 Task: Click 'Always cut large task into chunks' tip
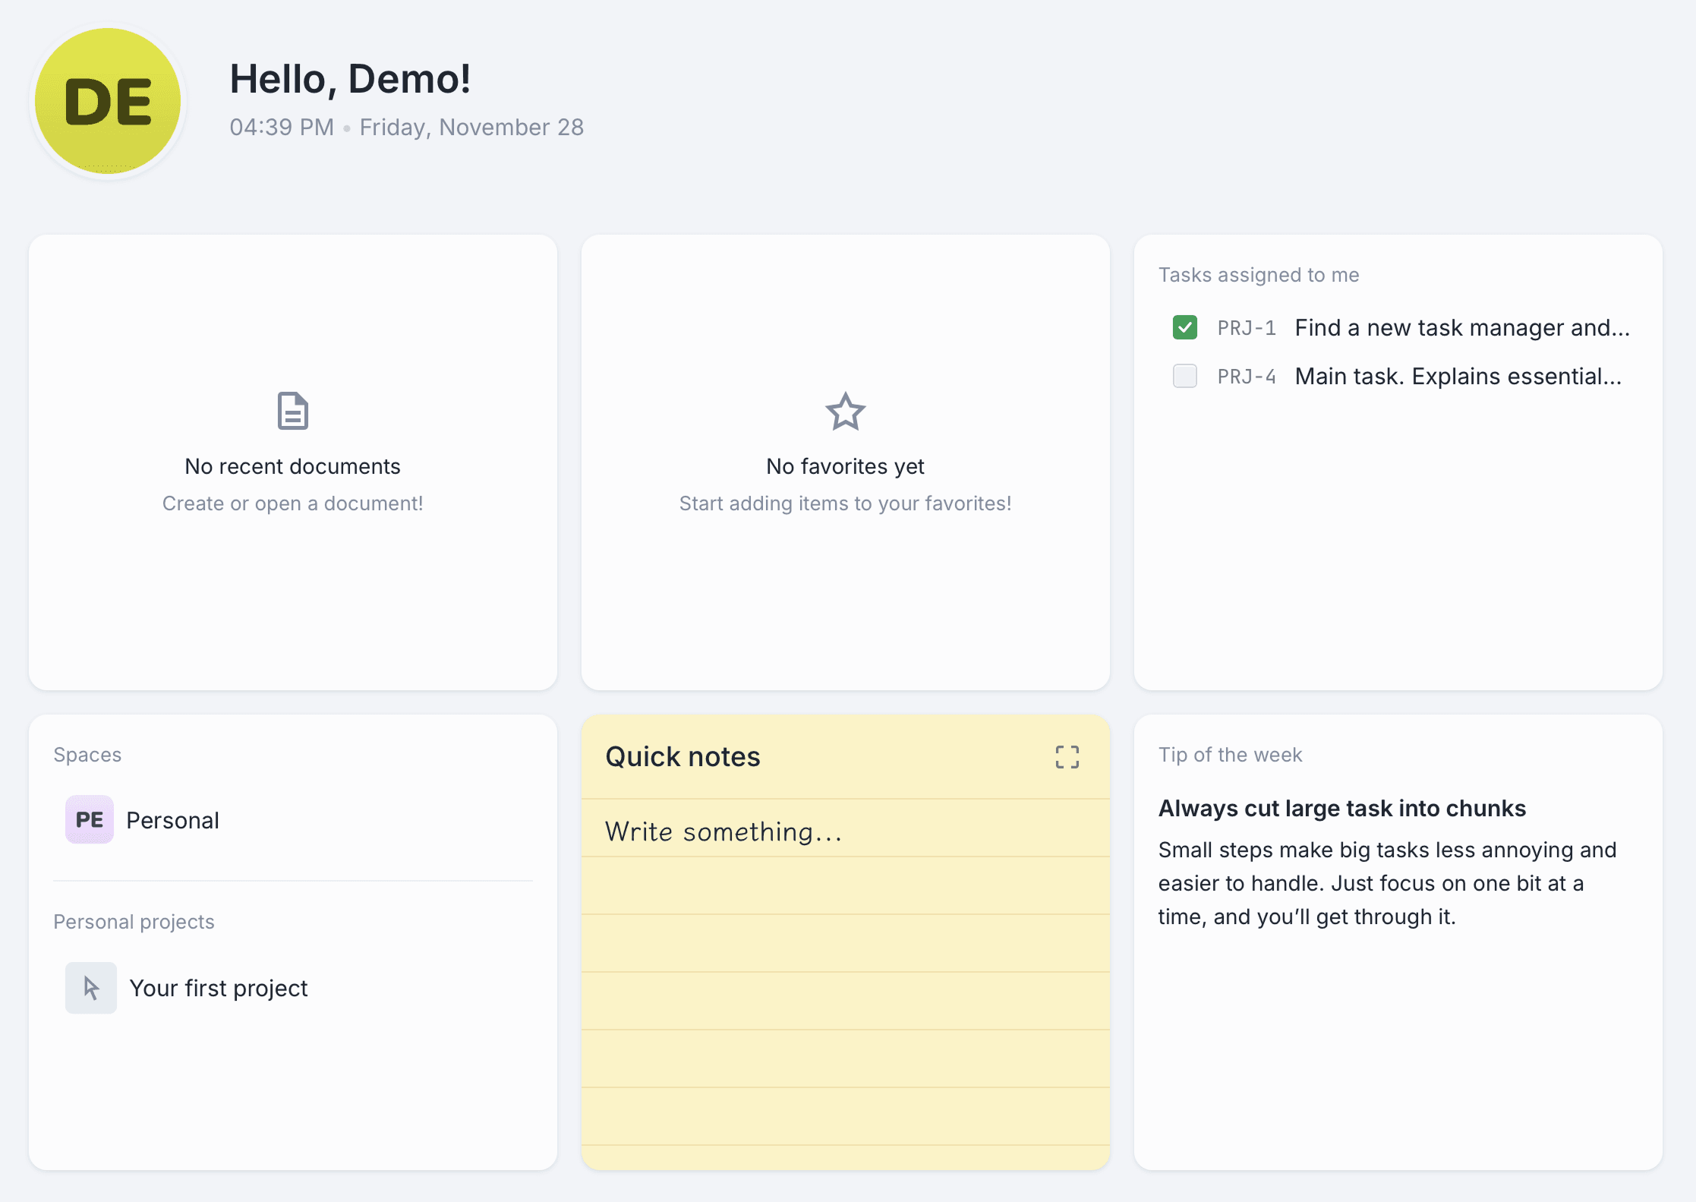click(1341, 808)
